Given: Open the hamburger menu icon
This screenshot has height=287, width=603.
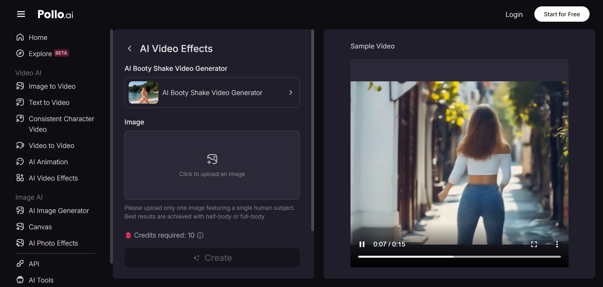Looking at the screenshot, I should tap(21, 14).
